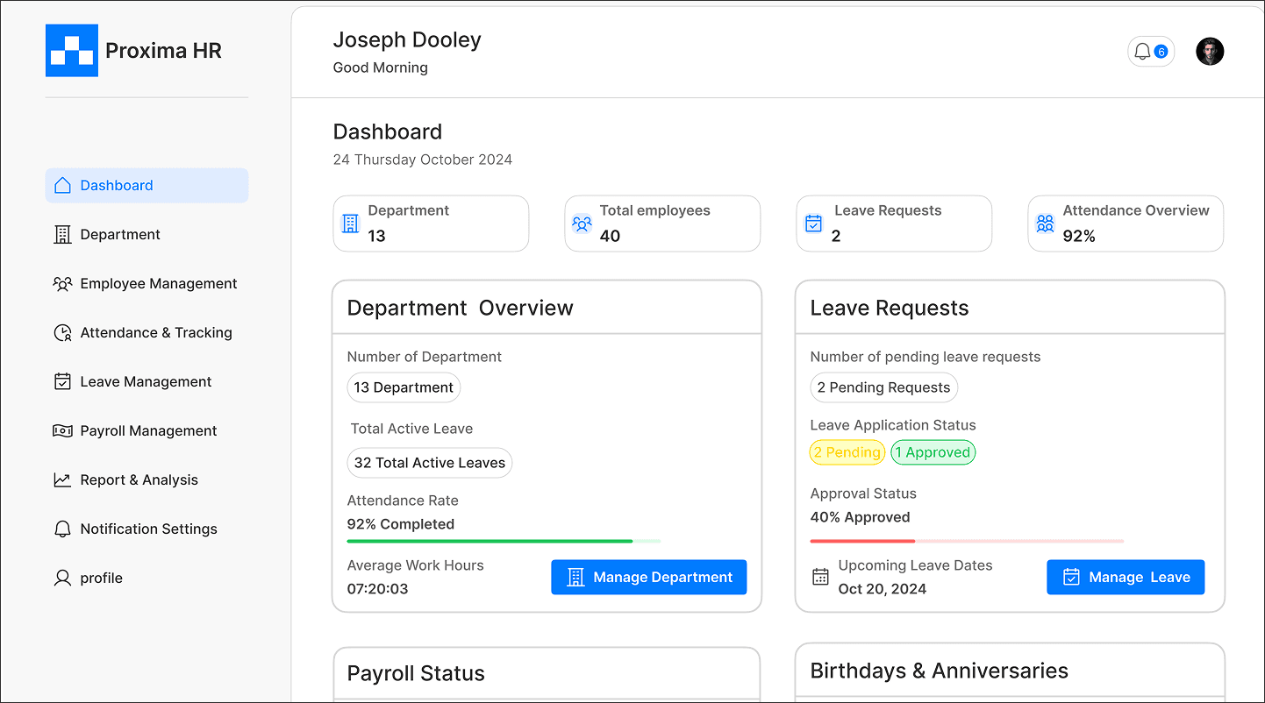Click the Notification Settings bell icon in sidebar
Image resolution: width=1265 pixels, height=703 pixels.
click(62, 529)
